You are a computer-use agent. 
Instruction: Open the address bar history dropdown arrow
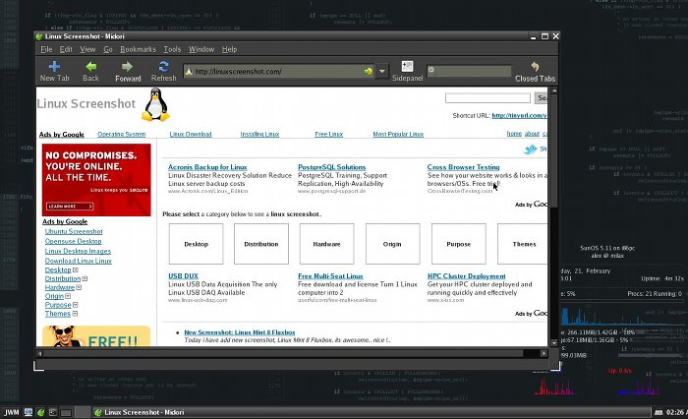tap(382, 71)
